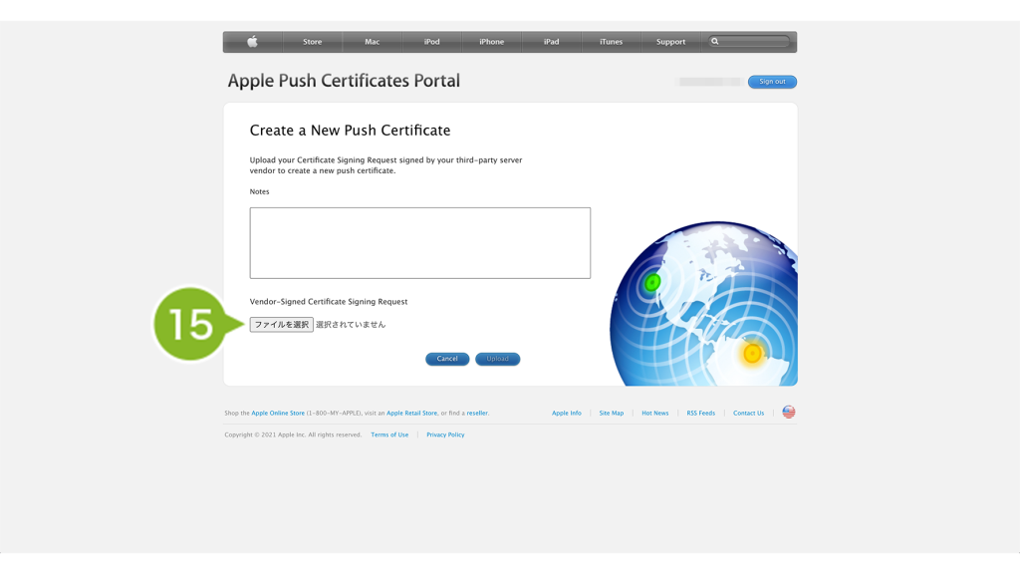Image resolution: width=1020 pixels, height=574 pixels.
Task: Click inside the top search field
Action: 754,42
